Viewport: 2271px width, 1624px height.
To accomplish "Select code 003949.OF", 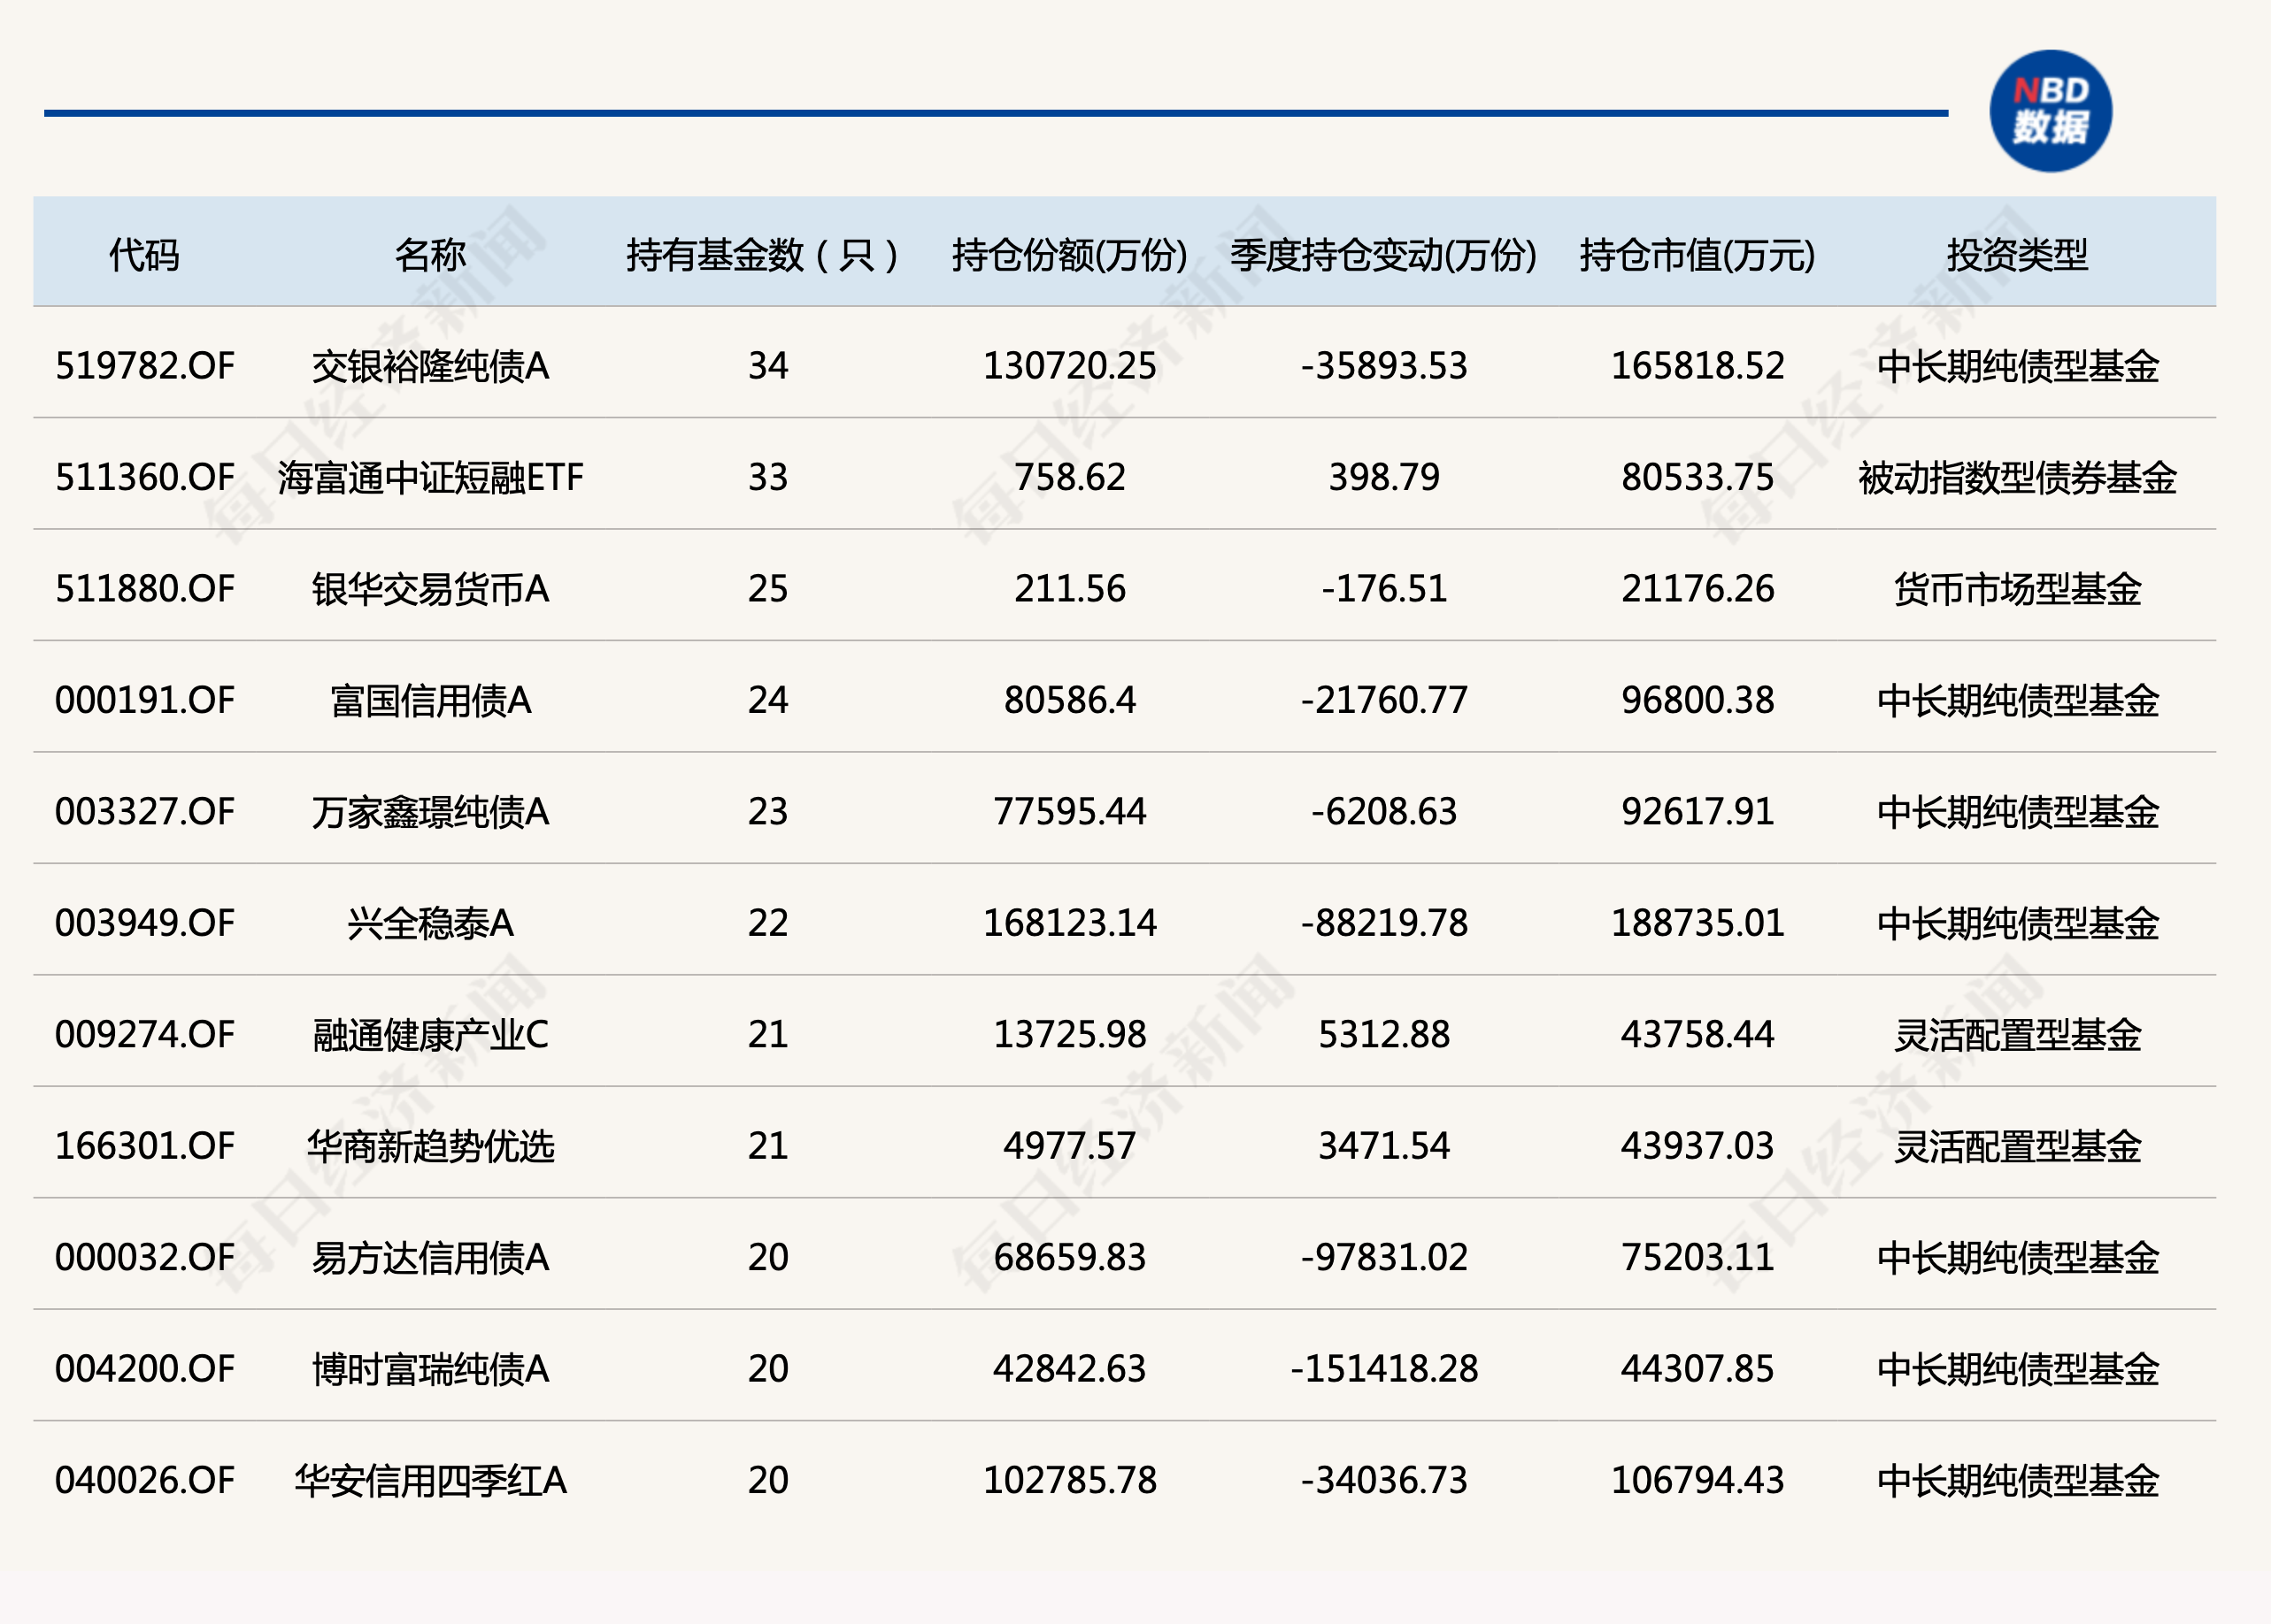I will 144,923.
